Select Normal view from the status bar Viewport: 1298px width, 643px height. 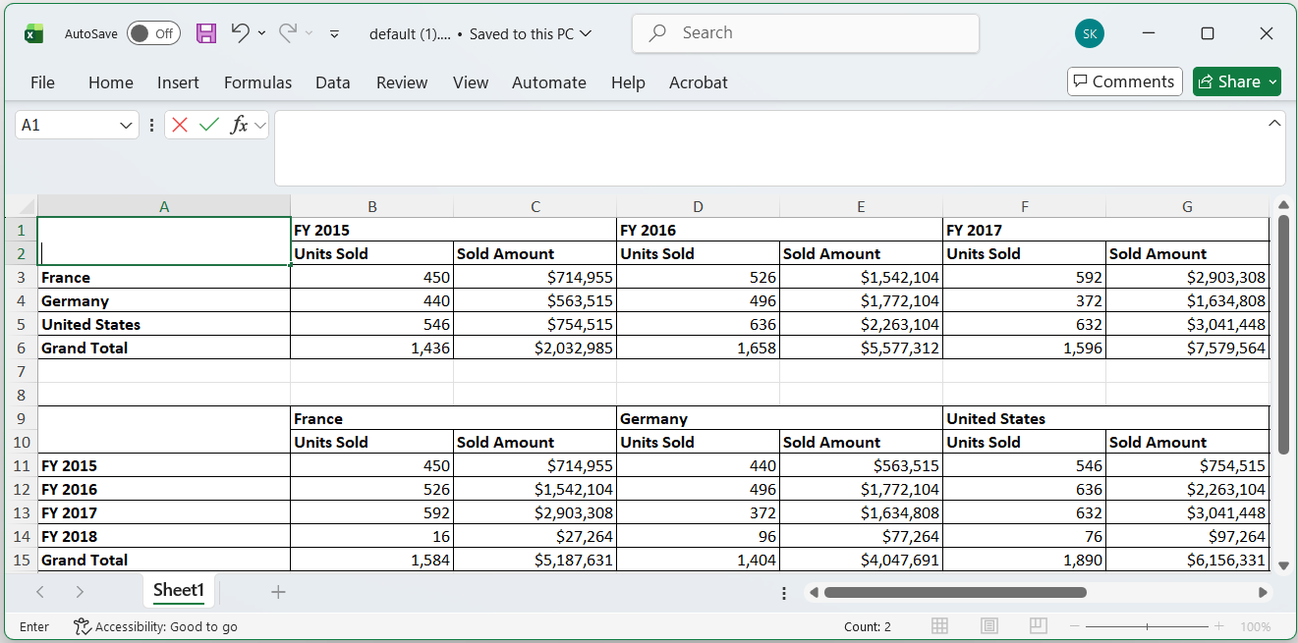point(939,625)
